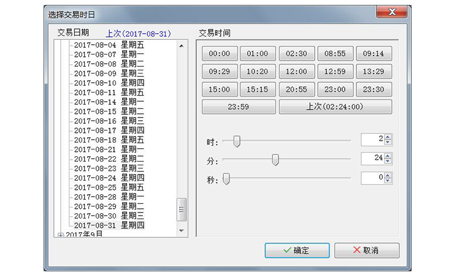Image resolution: width=457 pixels, height=275 pixels.
Task: Click the minute slider thumb
Action: click(275, 160)
